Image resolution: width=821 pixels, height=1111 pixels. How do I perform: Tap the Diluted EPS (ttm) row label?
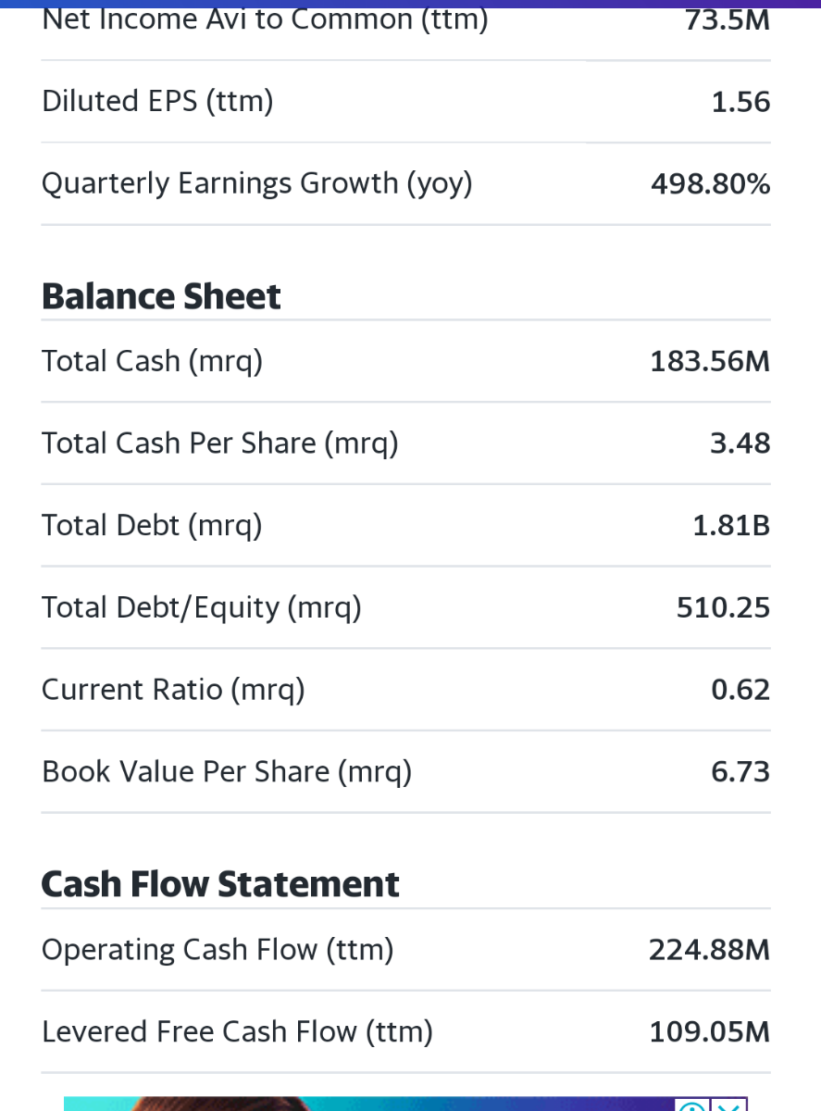[157, 101]
